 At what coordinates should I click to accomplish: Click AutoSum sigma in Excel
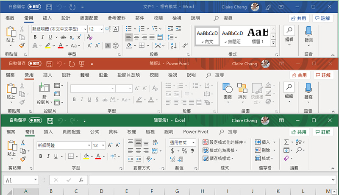[x=286, y=142]
